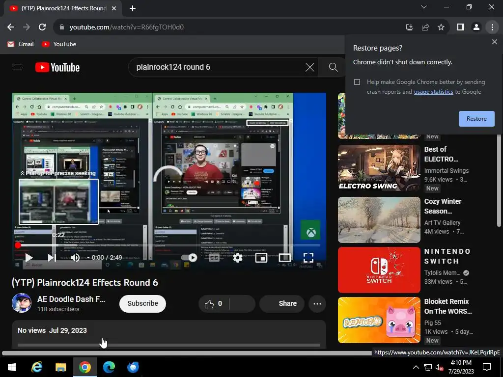Open File Explorer from taskbar
Screen dimensions: 503x377
[x=60, y=367]
